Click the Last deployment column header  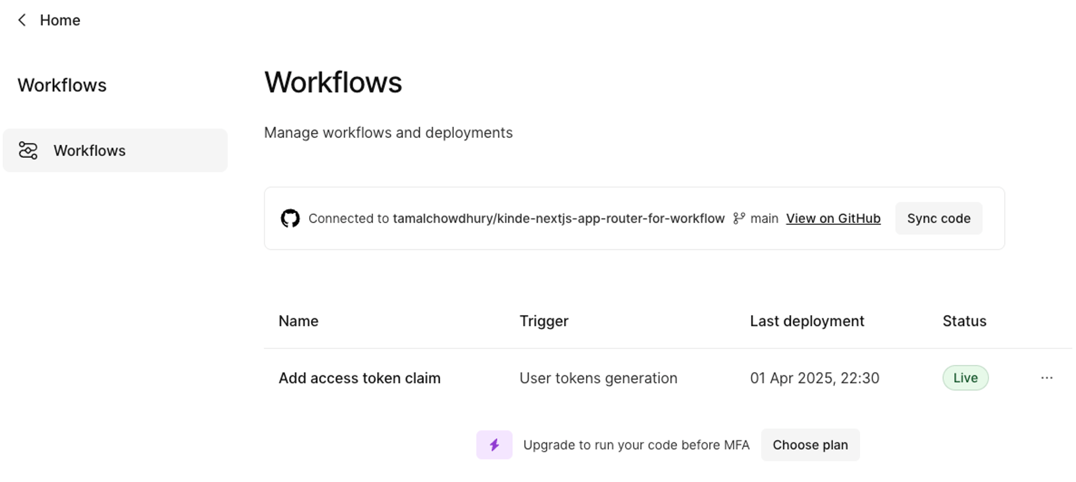(807, 321)
